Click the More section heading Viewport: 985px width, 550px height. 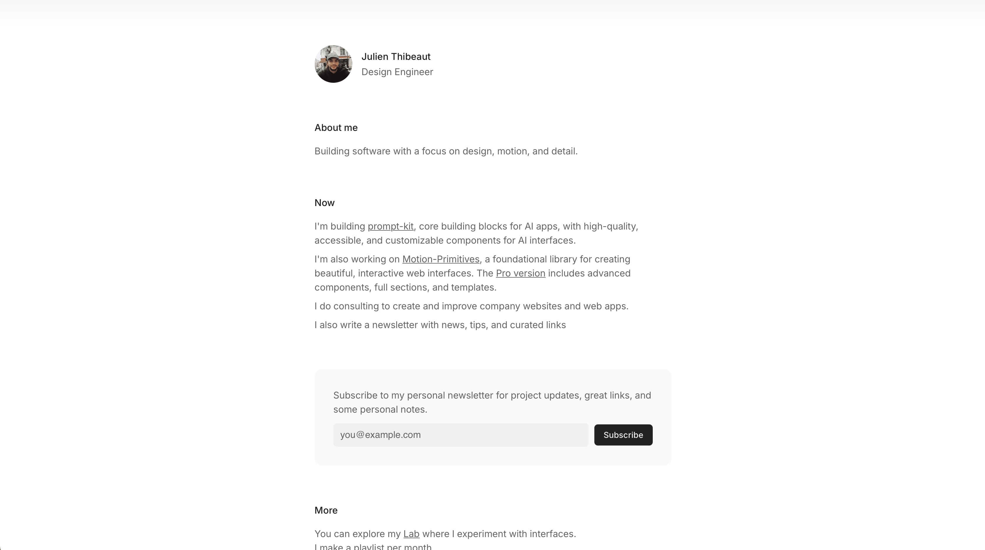point(326,510)
